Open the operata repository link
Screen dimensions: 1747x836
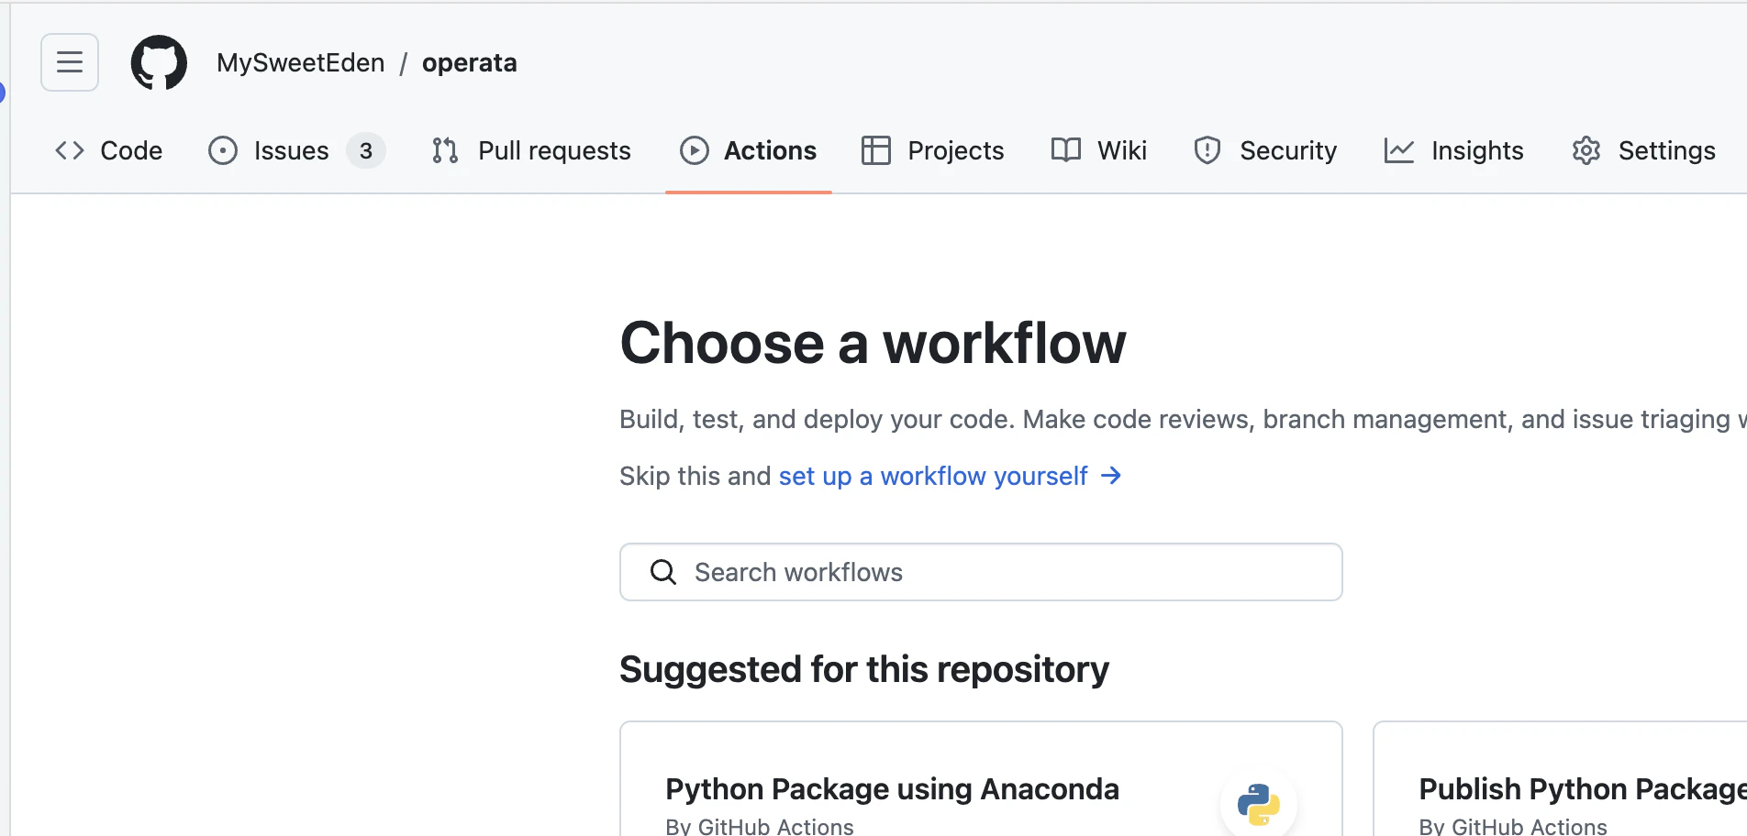click(x=469, y=62)
